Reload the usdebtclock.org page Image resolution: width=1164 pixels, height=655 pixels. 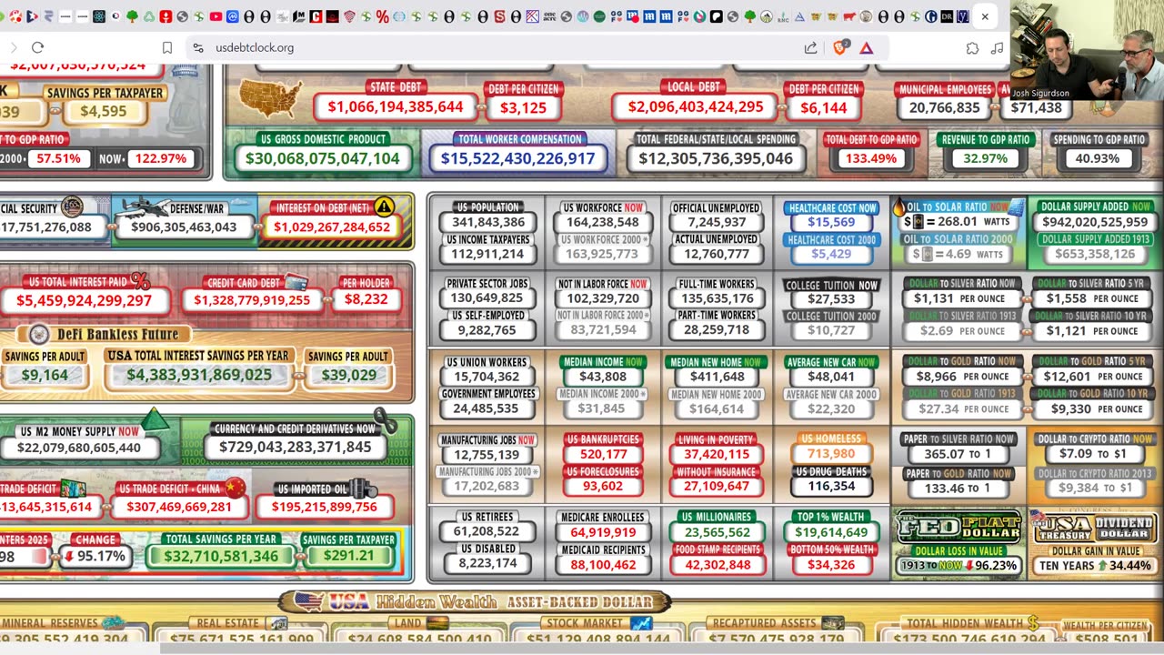click(x=37, y=47)
